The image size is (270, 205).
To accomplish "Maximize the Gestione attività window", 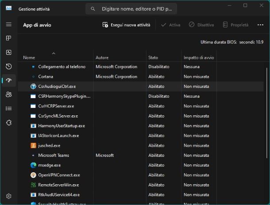I will coord(245,5).
